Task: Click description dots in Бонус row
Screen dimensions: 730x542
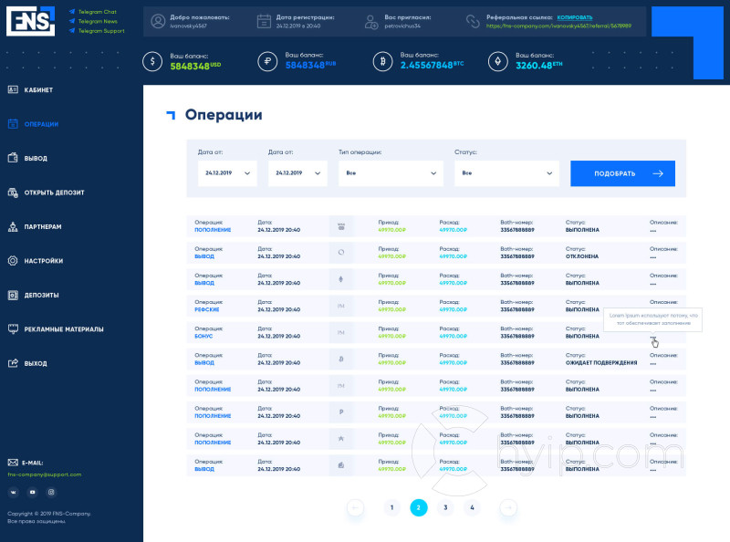Action: coord(652,337)
